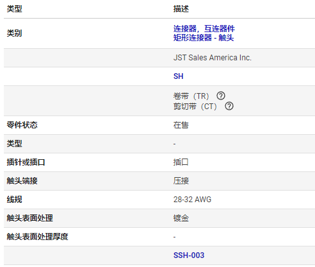
Task: Click the 描述 column header
Action: pyautogui.click(x=181, y=9)
